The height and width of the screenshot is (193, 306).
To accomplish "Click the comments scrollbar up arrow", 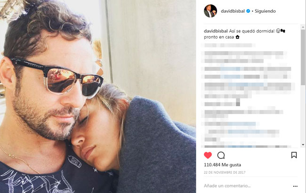I will [x=303, y=27].
